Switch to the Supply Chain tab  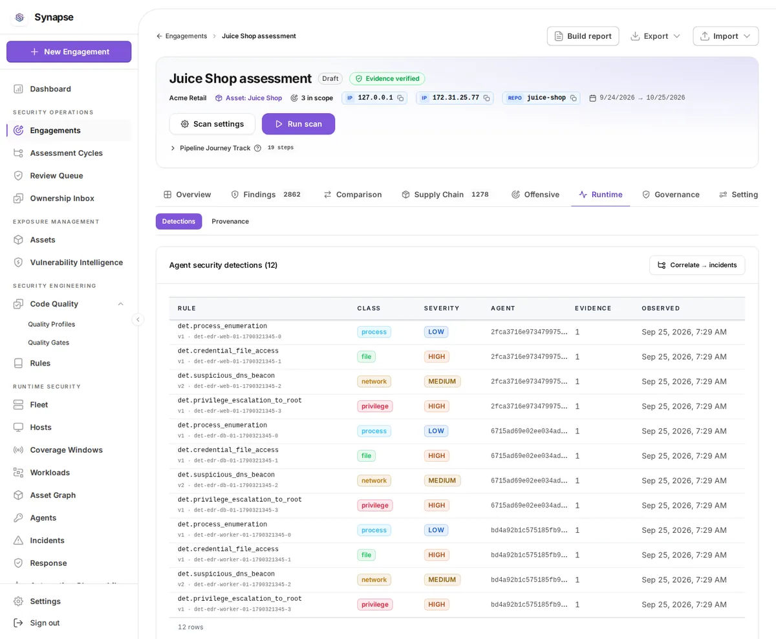[x=446, y=195]
